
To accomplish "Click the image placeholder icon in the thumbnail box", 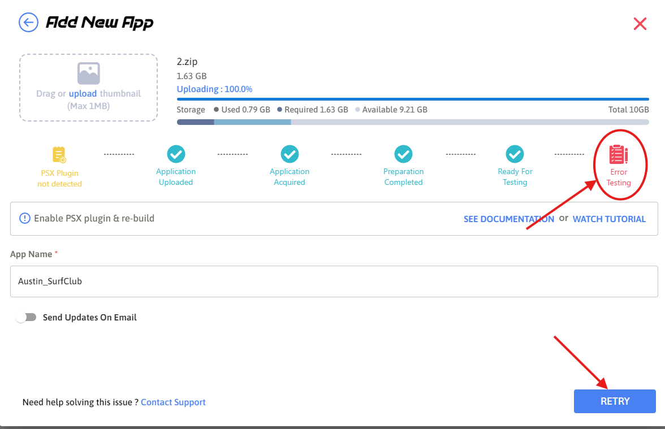I will (x=89, y=73).
